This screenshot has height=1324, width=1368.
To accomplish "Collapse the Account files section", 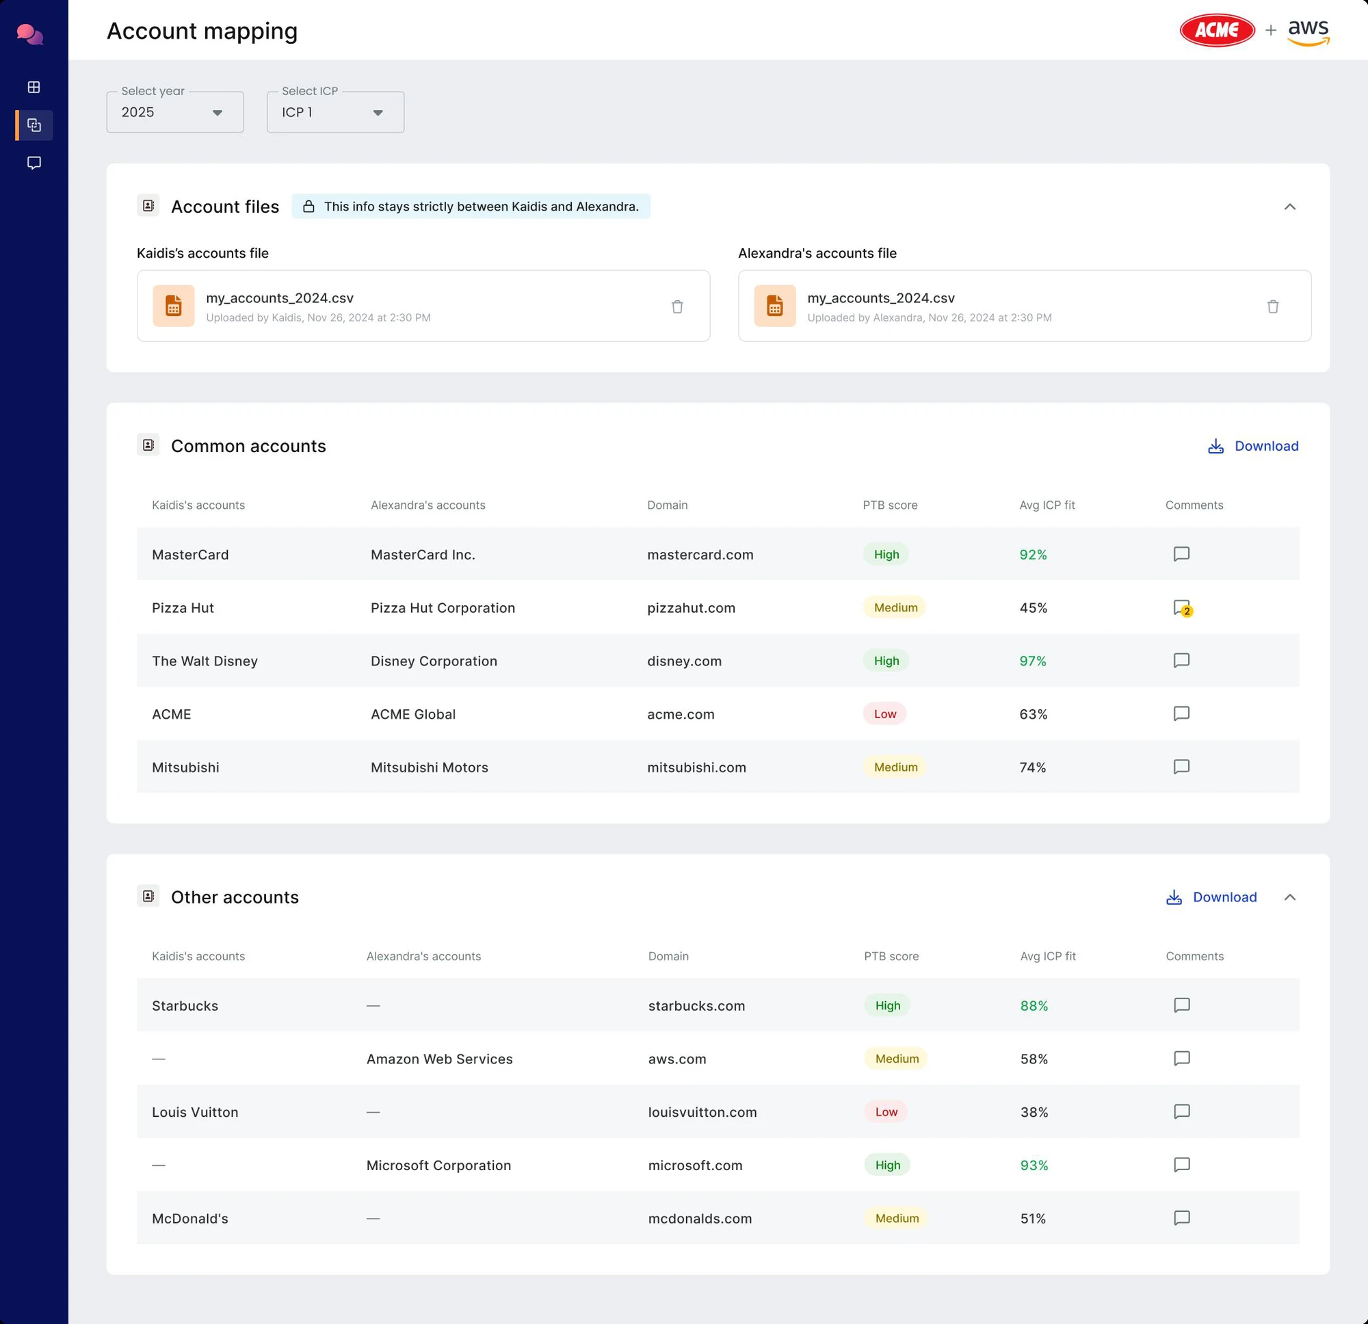I will [1290, 207].
